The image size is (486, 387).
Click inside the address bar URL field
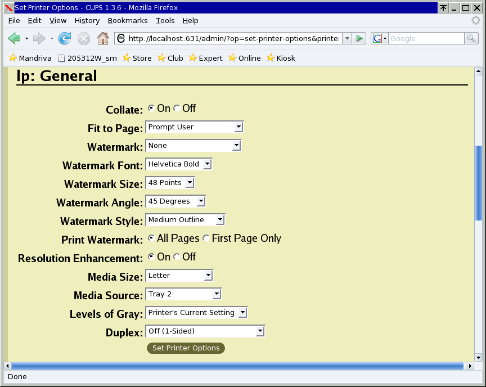225,38
